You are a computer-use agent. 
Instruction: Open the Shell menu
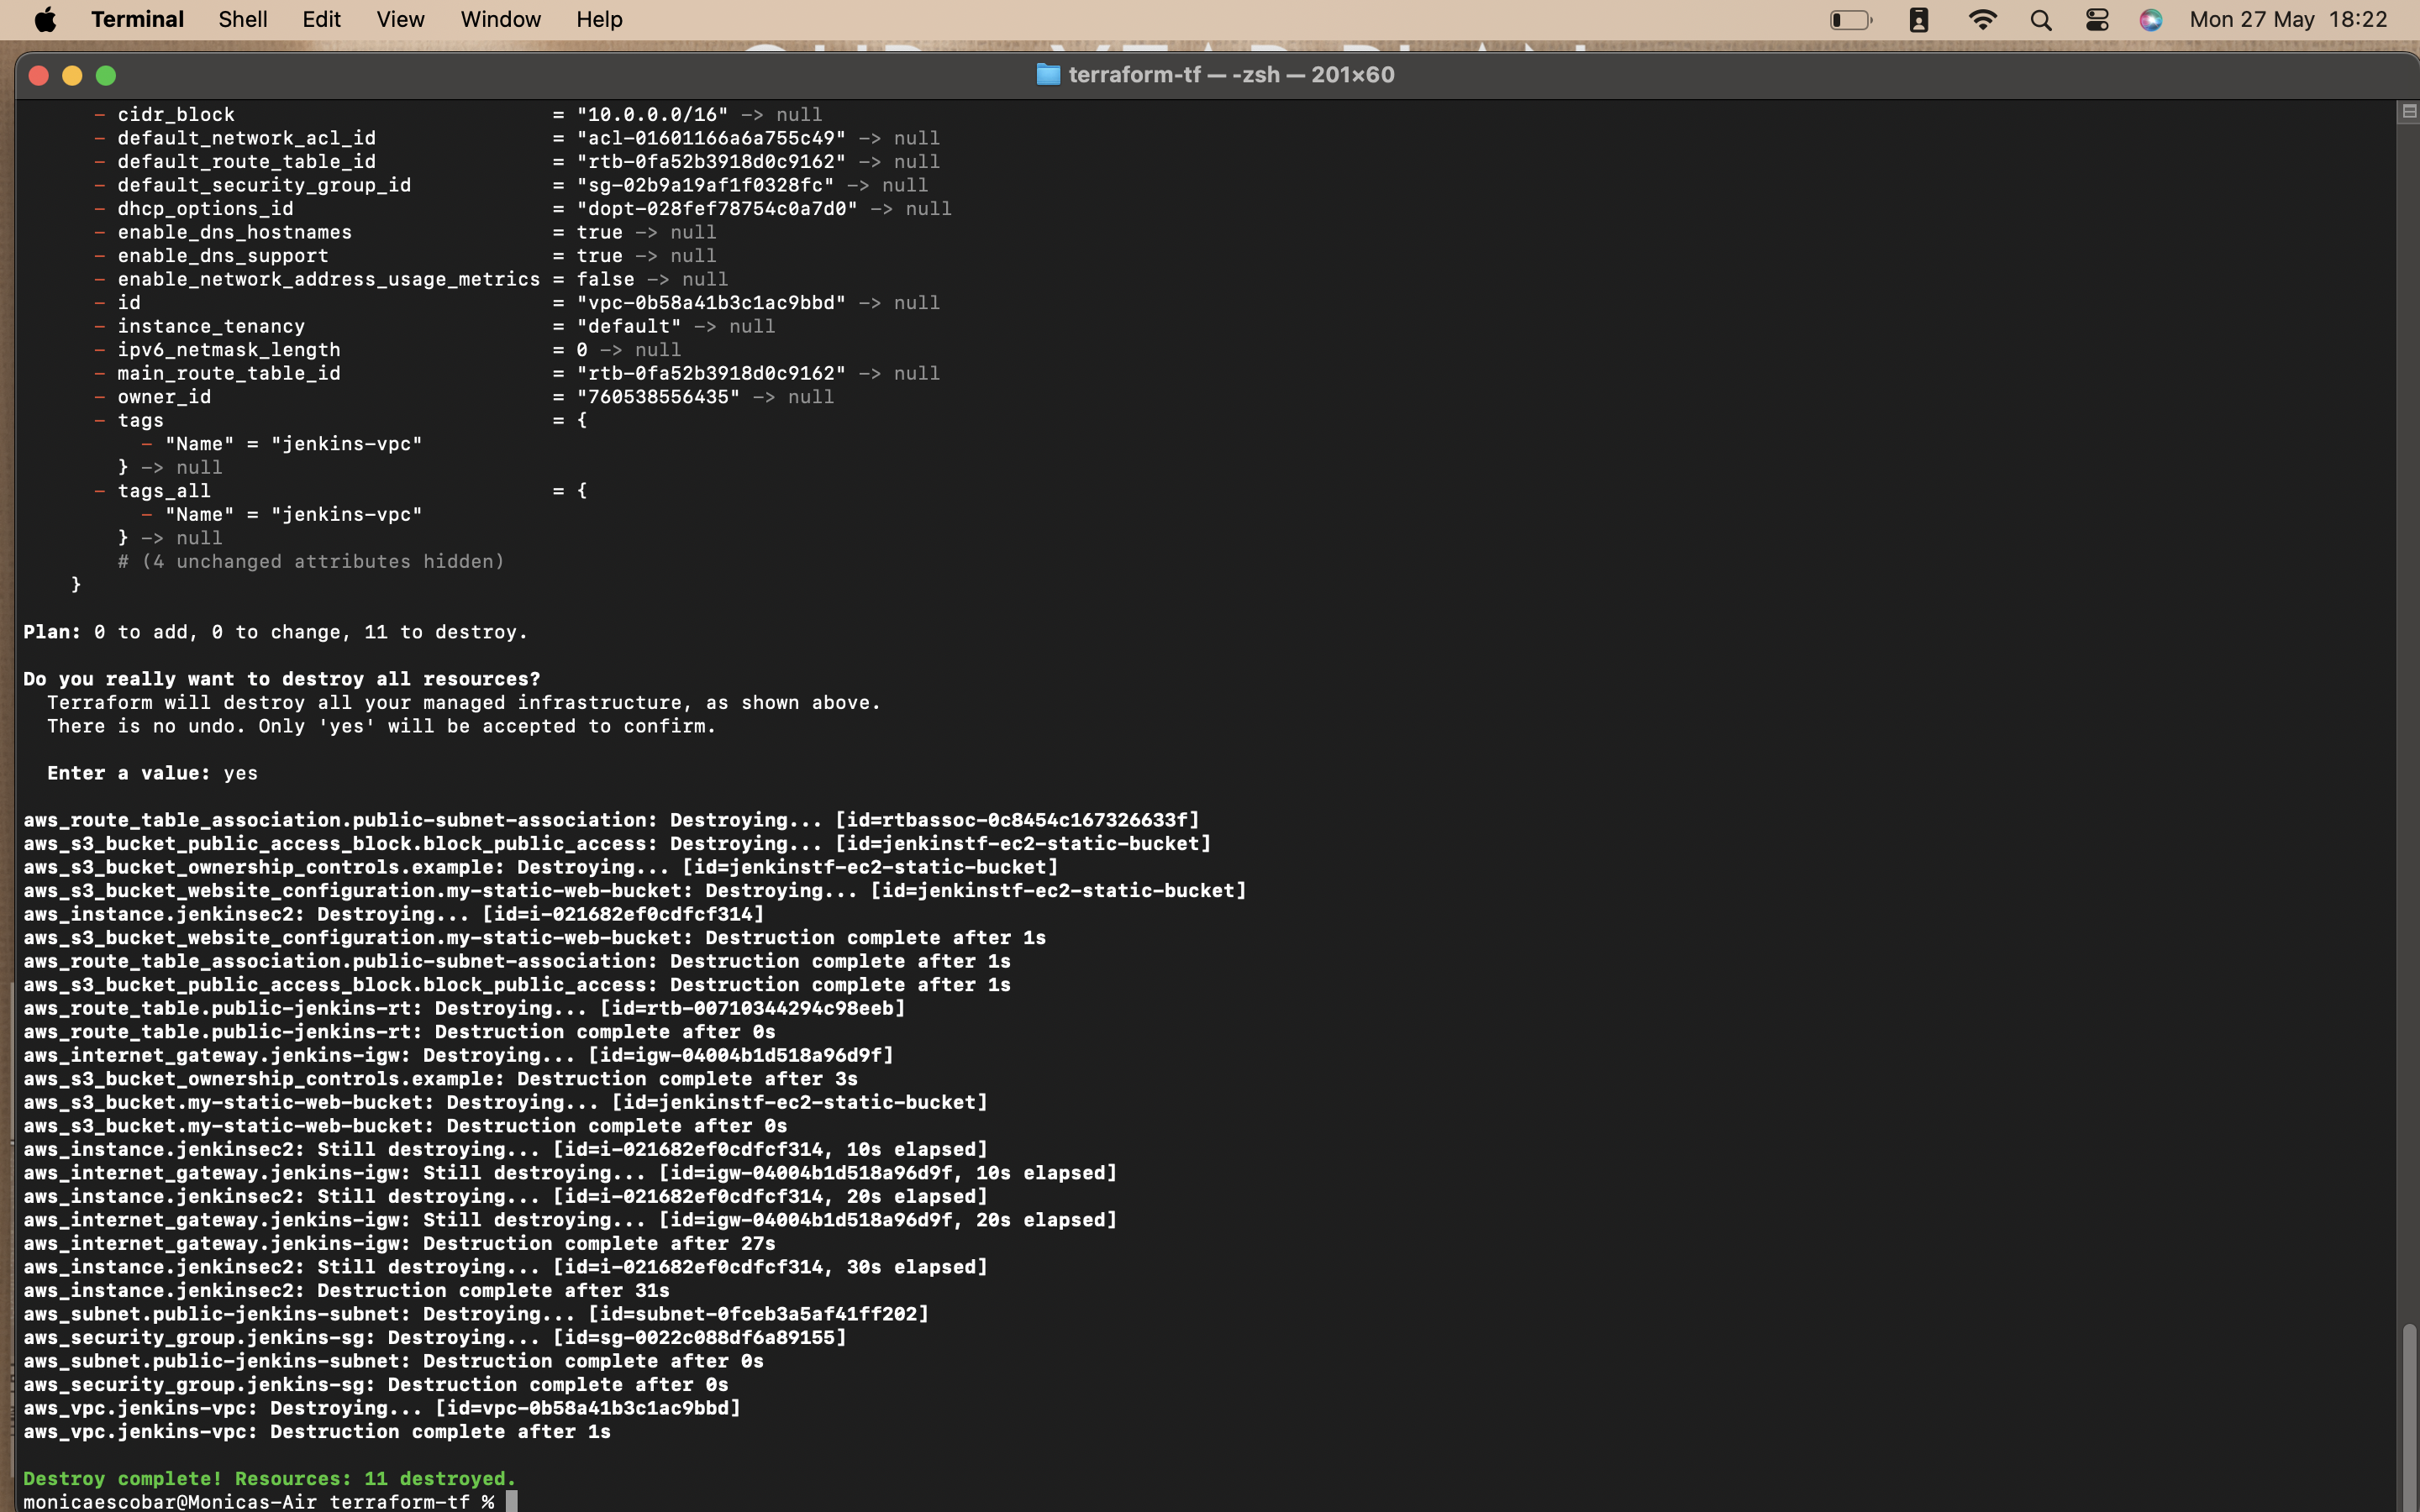tap(242, 19)
